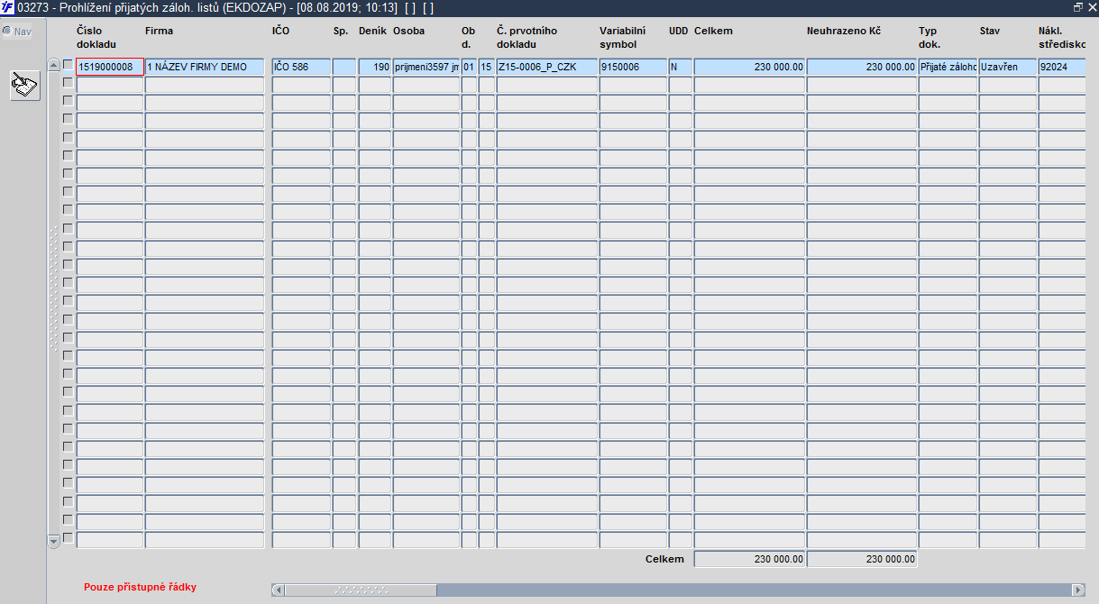
Task: Click the 'Typ dok.' column header
Action: 930,37
